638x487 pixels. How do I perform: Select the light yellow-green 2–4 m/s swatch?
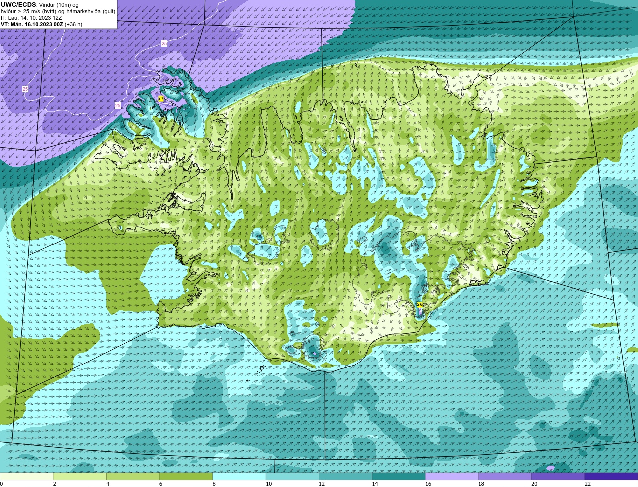click(80, 477)
